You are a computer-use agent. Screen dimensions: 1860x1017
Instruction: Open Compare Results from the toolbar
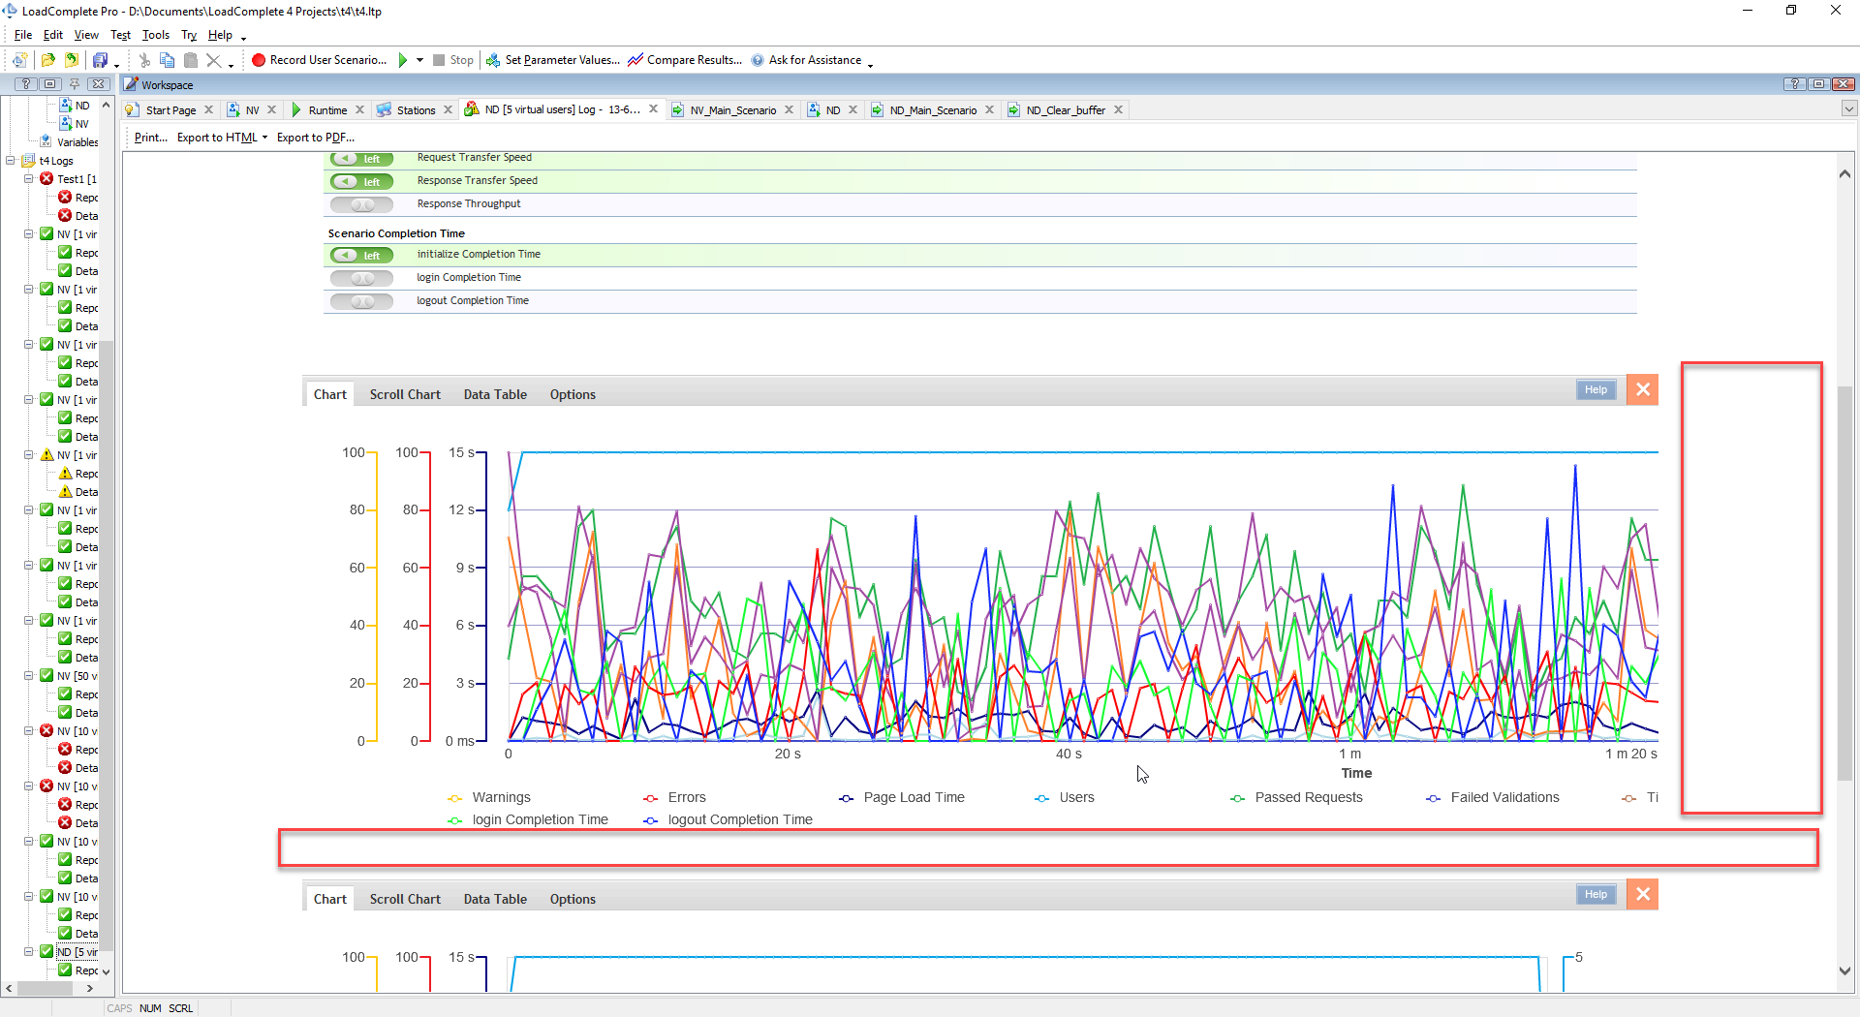(684, 60)
